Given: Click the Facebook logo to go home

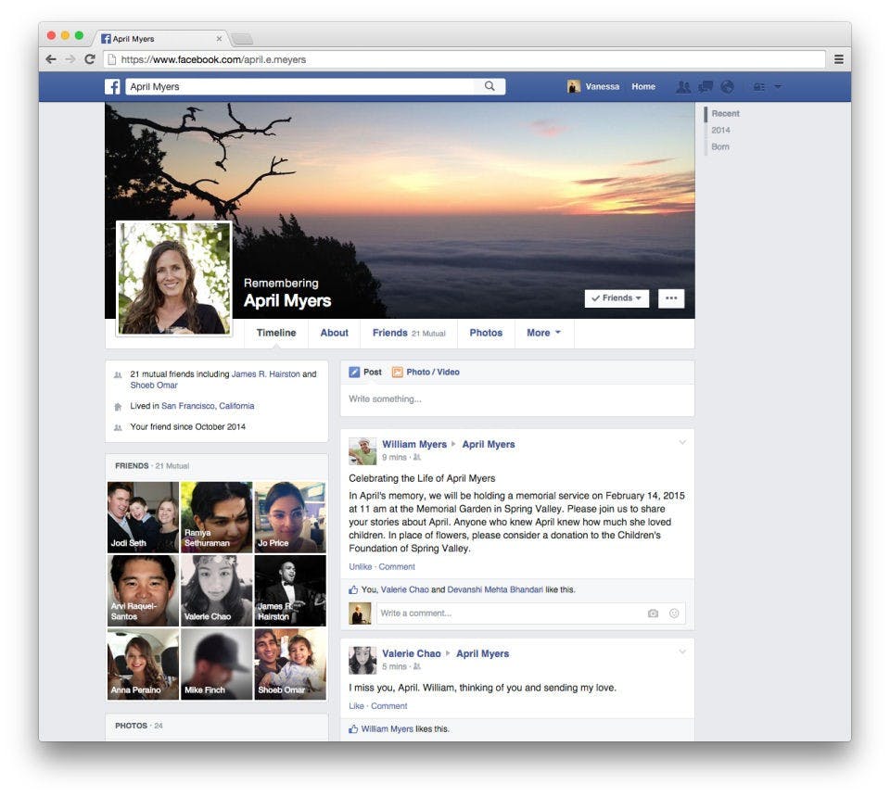Looking at the screenshot, I should [x=111, y=86].
